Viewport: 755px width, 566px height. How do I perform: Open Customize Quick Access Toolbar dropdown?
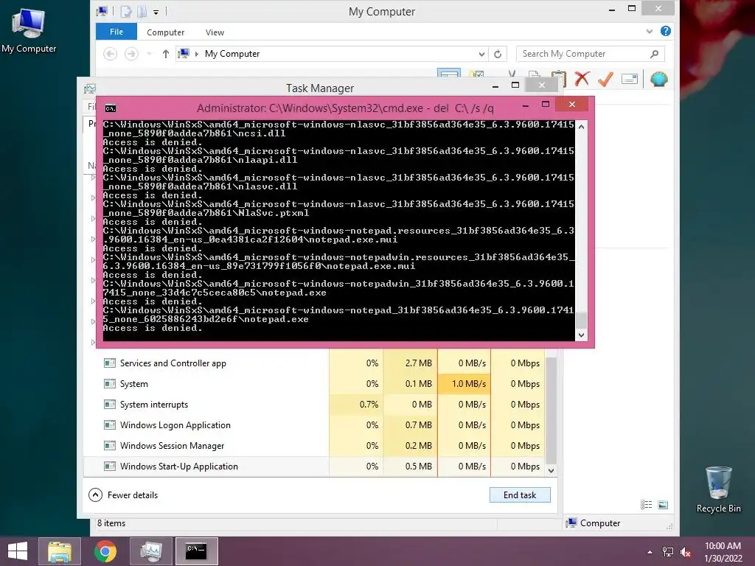(x=156, y=12)
